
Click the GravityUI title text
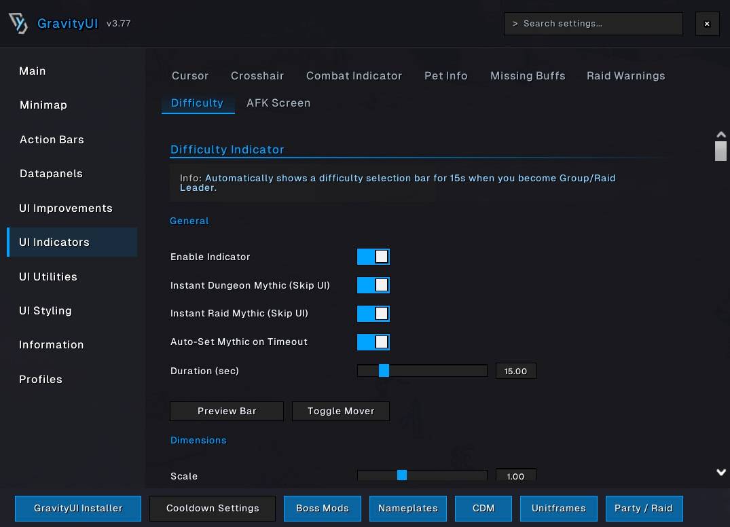point(67,23)
